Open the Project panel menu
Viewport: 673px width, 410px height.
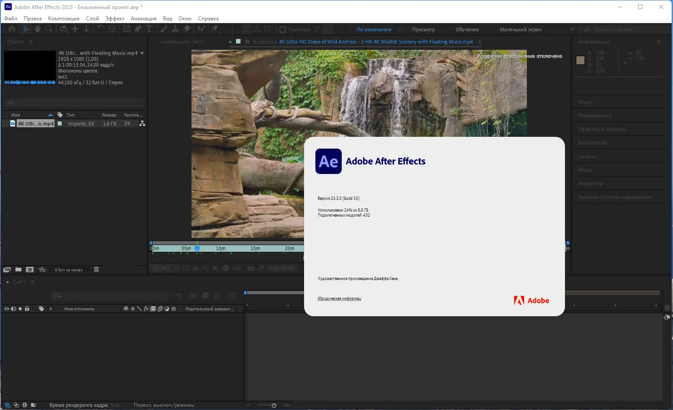30,42
